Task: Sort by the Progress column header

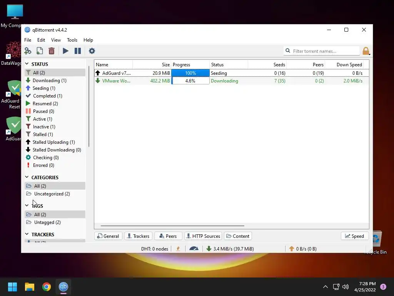Action: (190, 65)
